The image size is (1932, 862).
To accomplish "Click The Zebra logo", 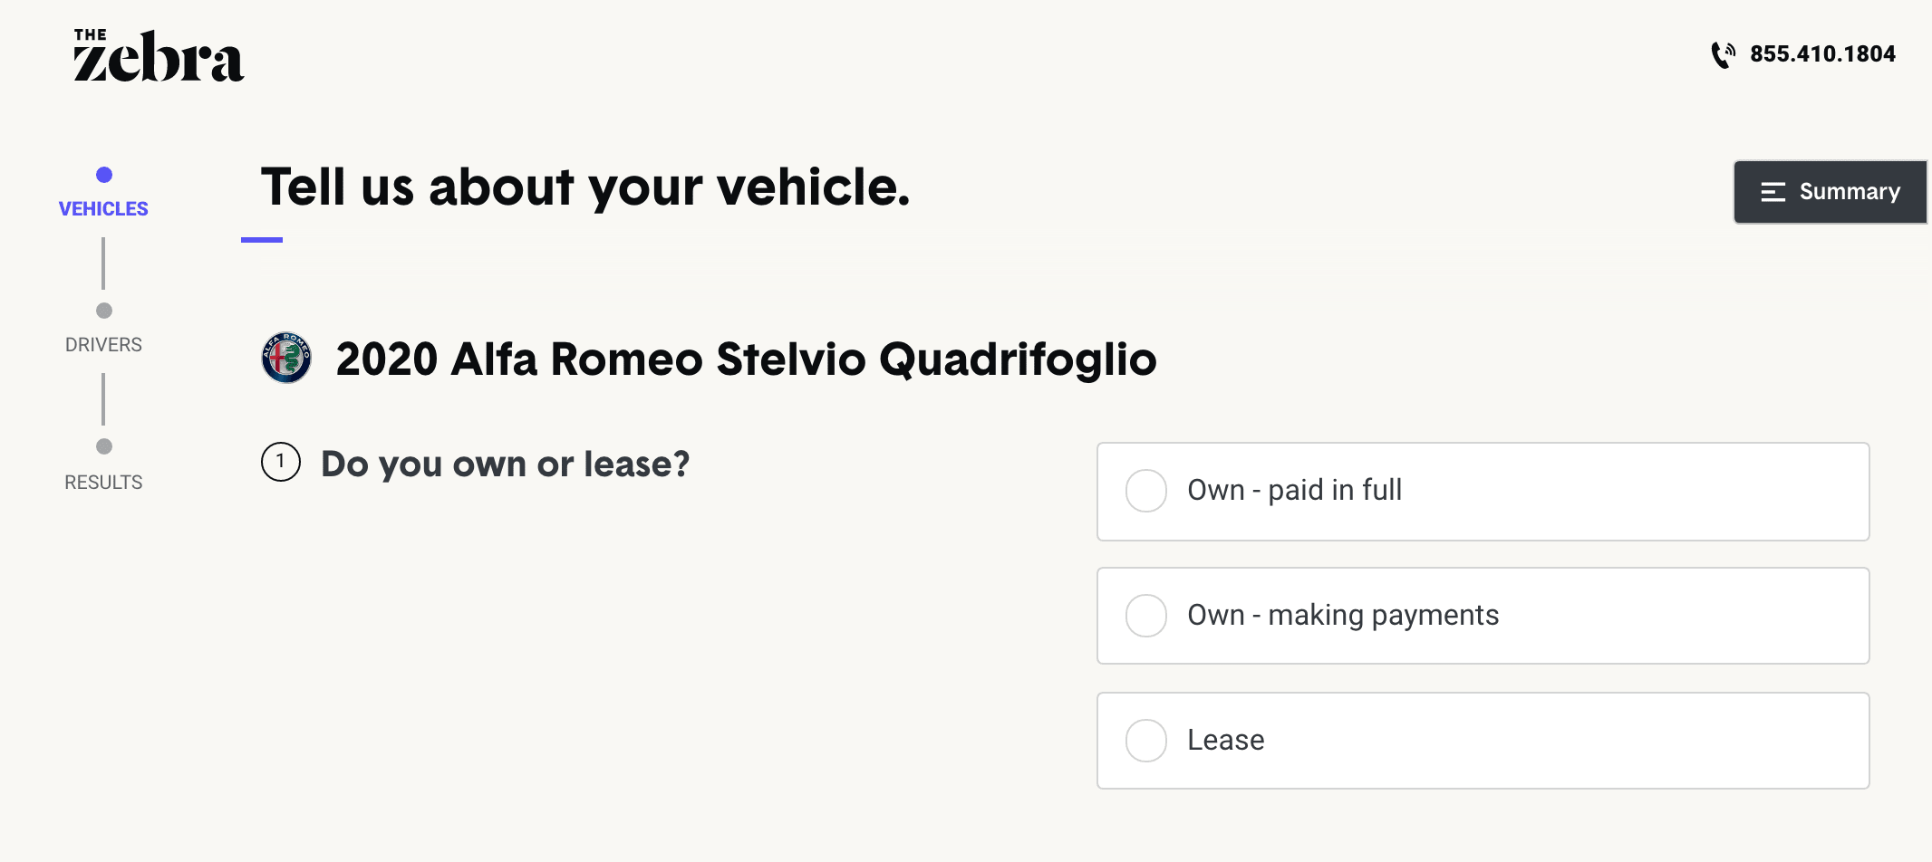I will tap(159, 55).
